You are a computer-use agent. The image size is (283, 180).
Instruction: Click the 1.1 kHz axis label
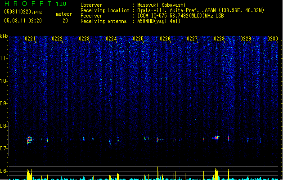(x=4, y=58)
